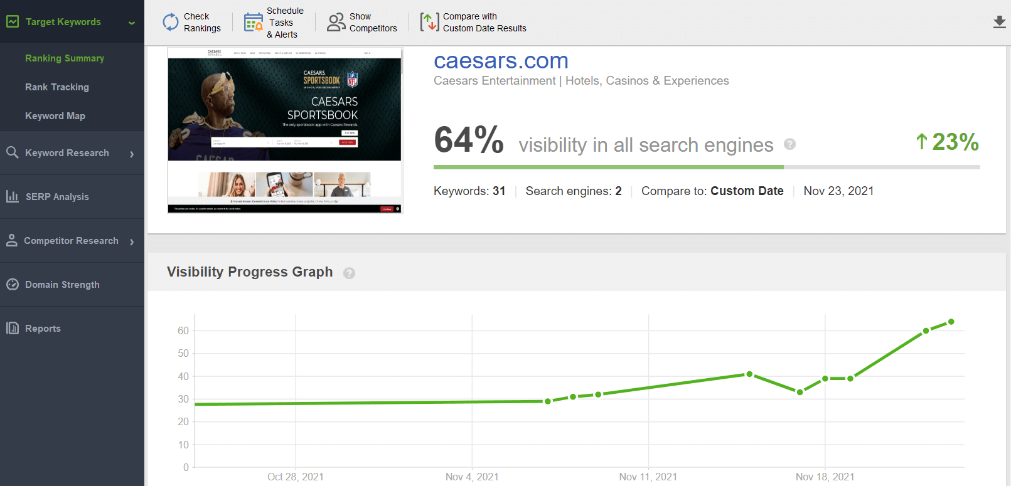
Task: Select Competitor Research in the sidebar
Action: [71, 241]
